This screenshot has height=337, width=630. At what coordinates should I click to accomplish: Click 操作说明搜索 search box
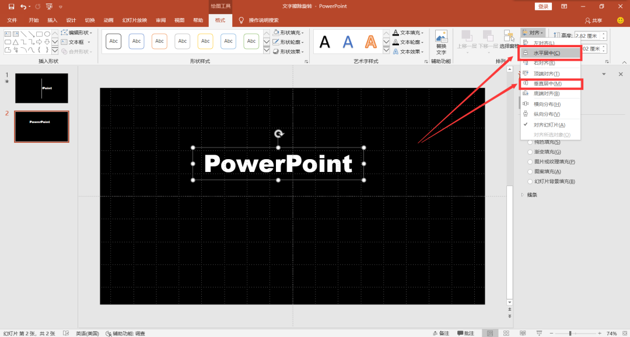pos(259,20)
